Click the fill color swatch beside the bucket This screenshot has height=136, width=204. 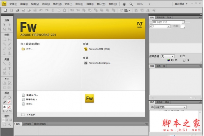click(9, 107)
